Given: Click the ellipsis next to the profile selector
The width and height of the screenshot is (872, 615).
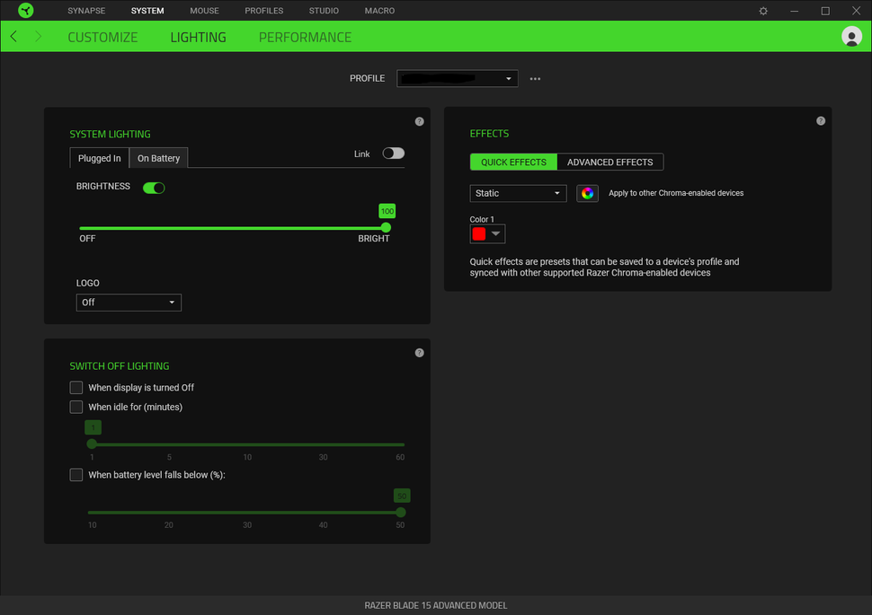Looking at the screenshot, I should [535, 79].
